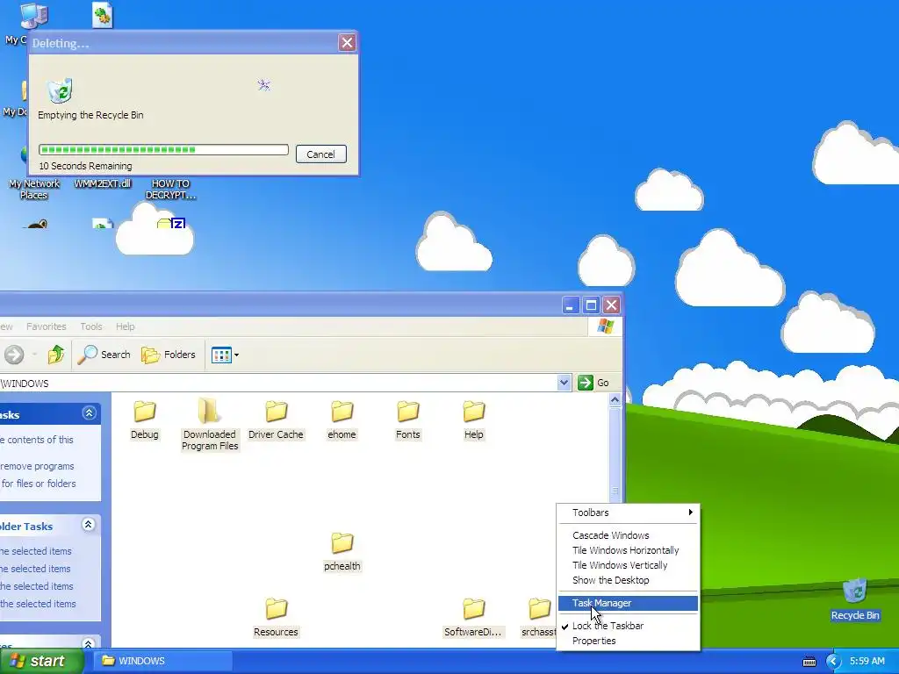Click the tray keyboard icon
Image resolution: width=899 pixels, height=674 pixels.
(809, 662)
